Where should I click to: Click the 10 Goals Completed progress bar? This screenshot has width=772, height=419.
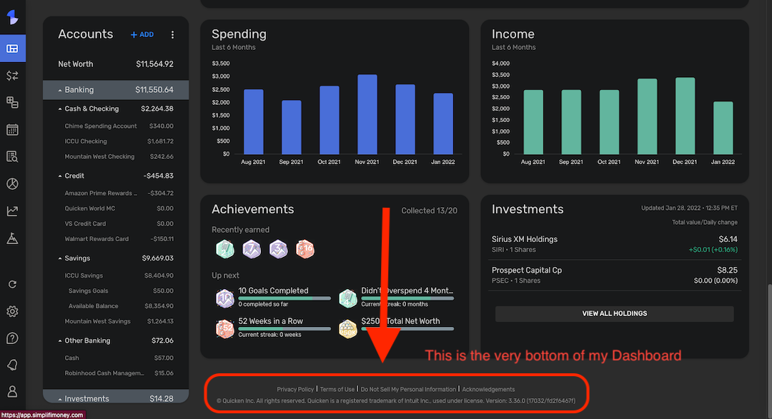tap(284, 298)
